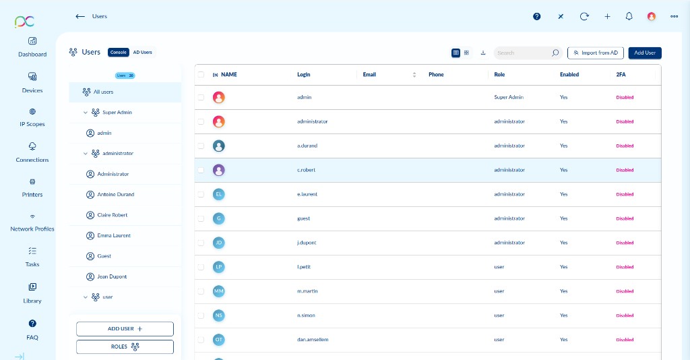Click the Login column header
Image resolution: width=690 pixels, height=360 pixels.
(304, 75)
